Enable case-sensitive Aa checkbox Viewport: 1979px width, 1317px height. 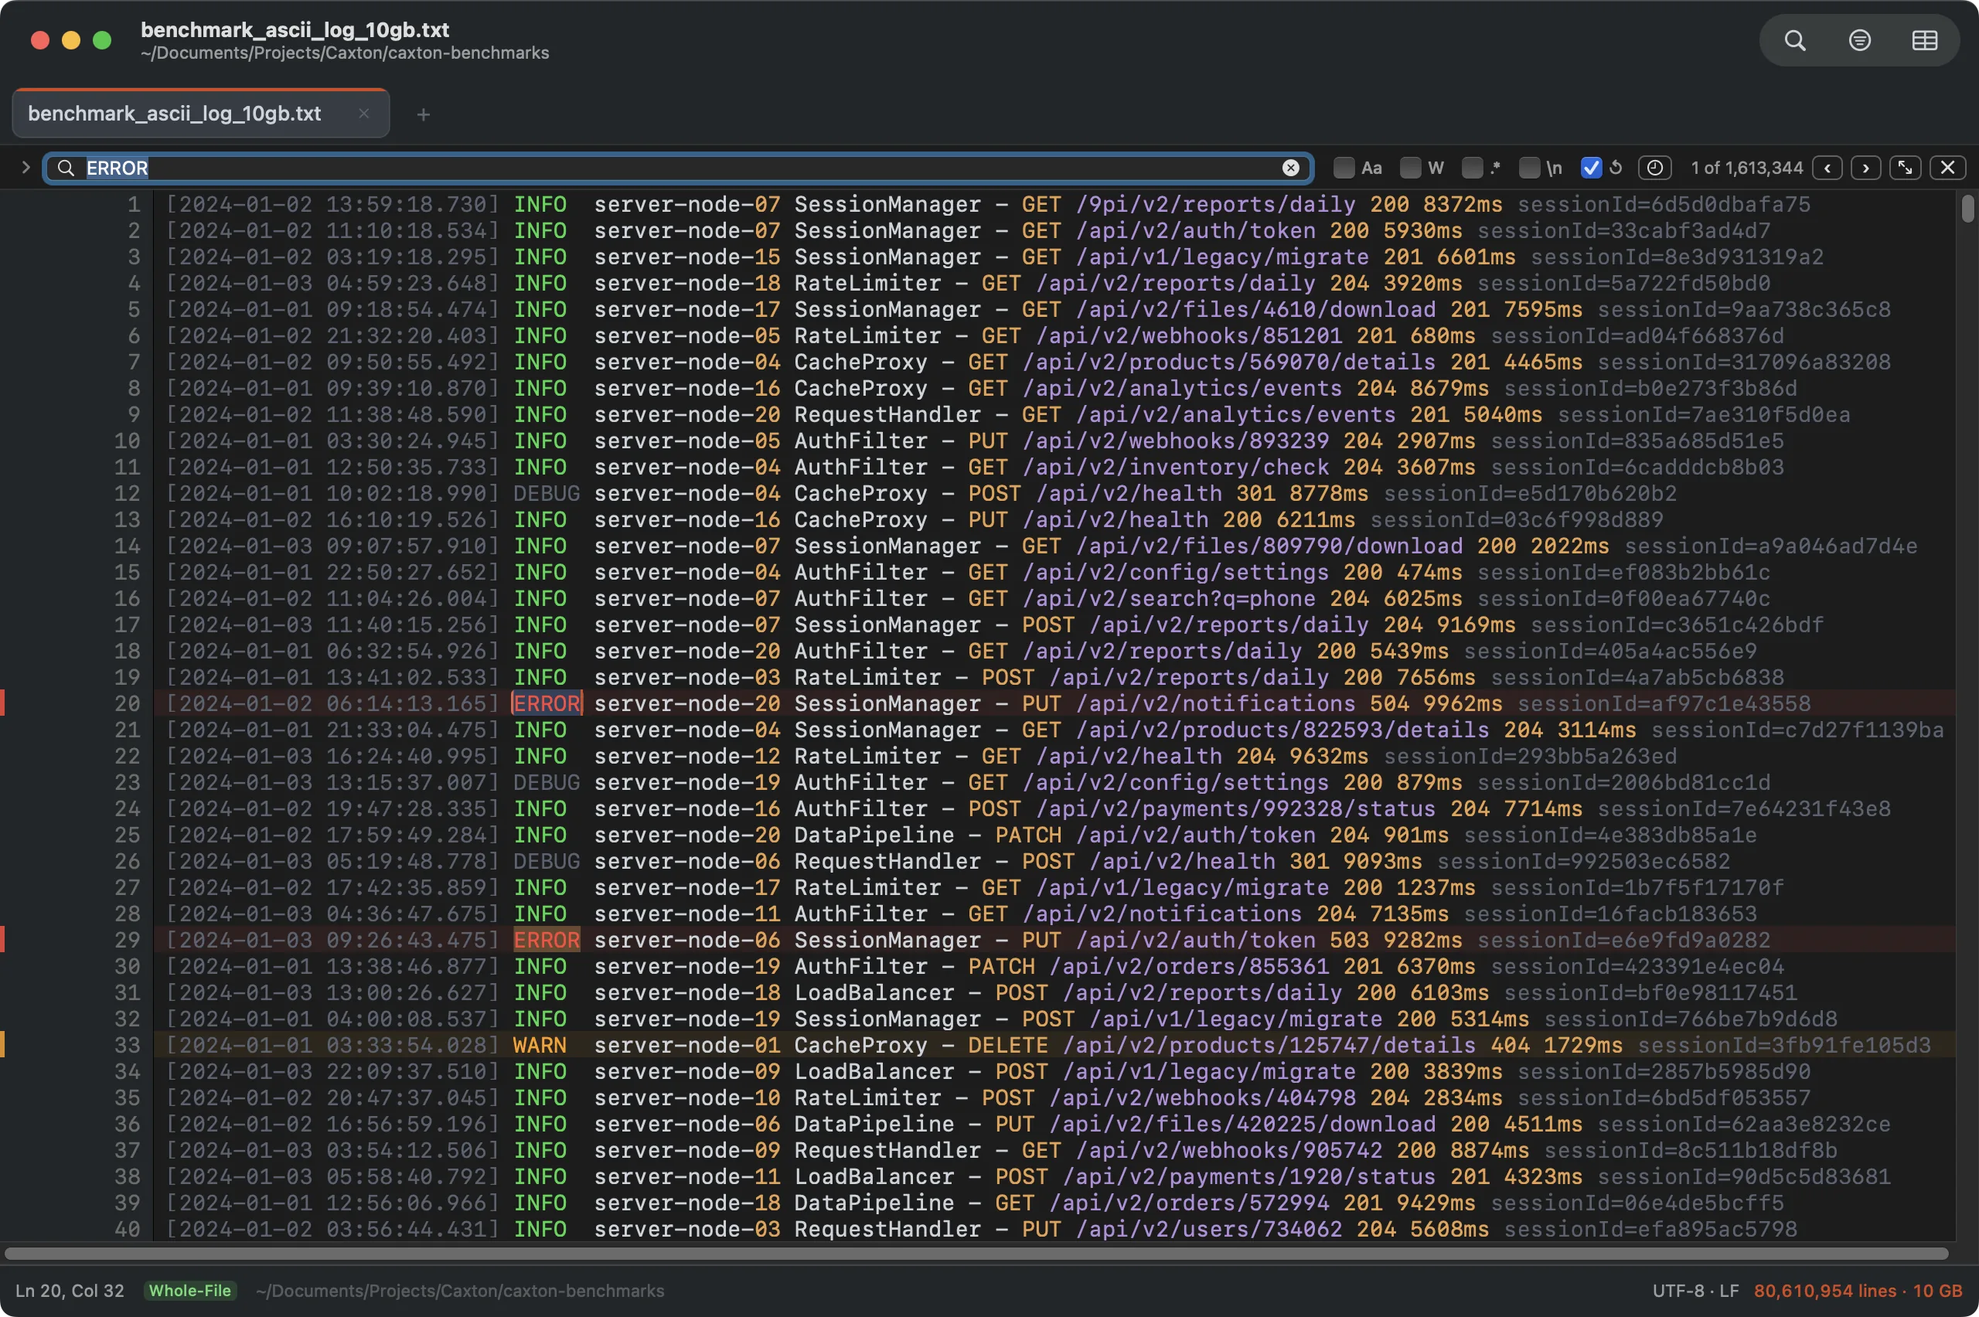click(1344, 168)
